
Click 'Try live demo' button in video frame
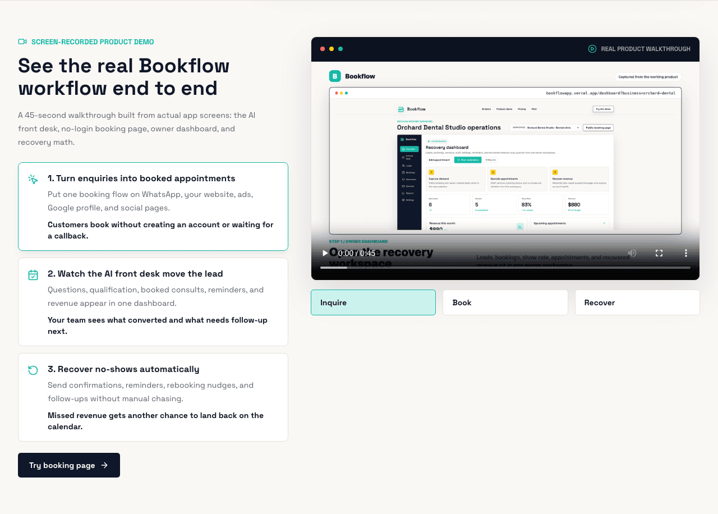pos(603,109)
